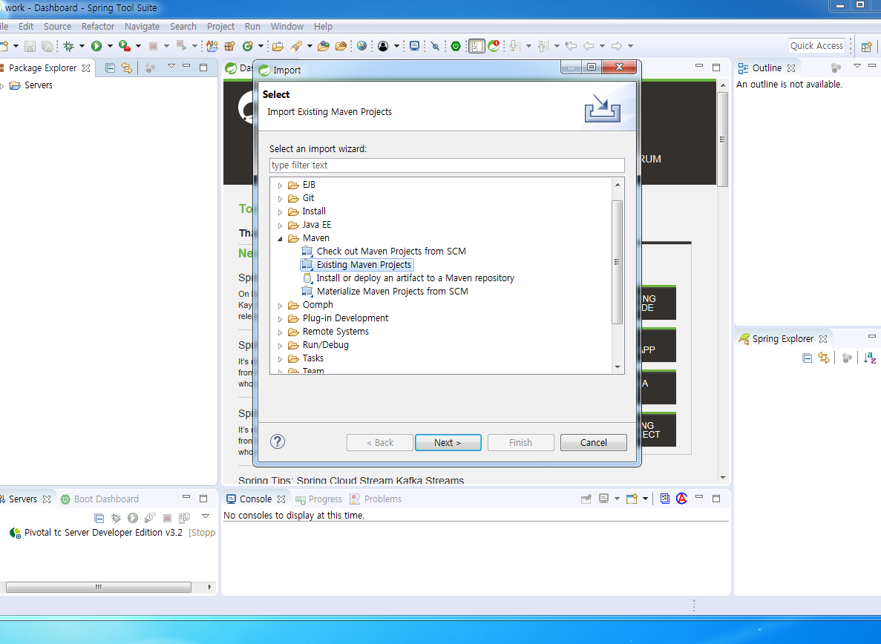Image resolution: width=881 pixels, height=644 pixels.
Task: Open the Navigate menu
Action: pyautogui.click(x=143, y=27)
